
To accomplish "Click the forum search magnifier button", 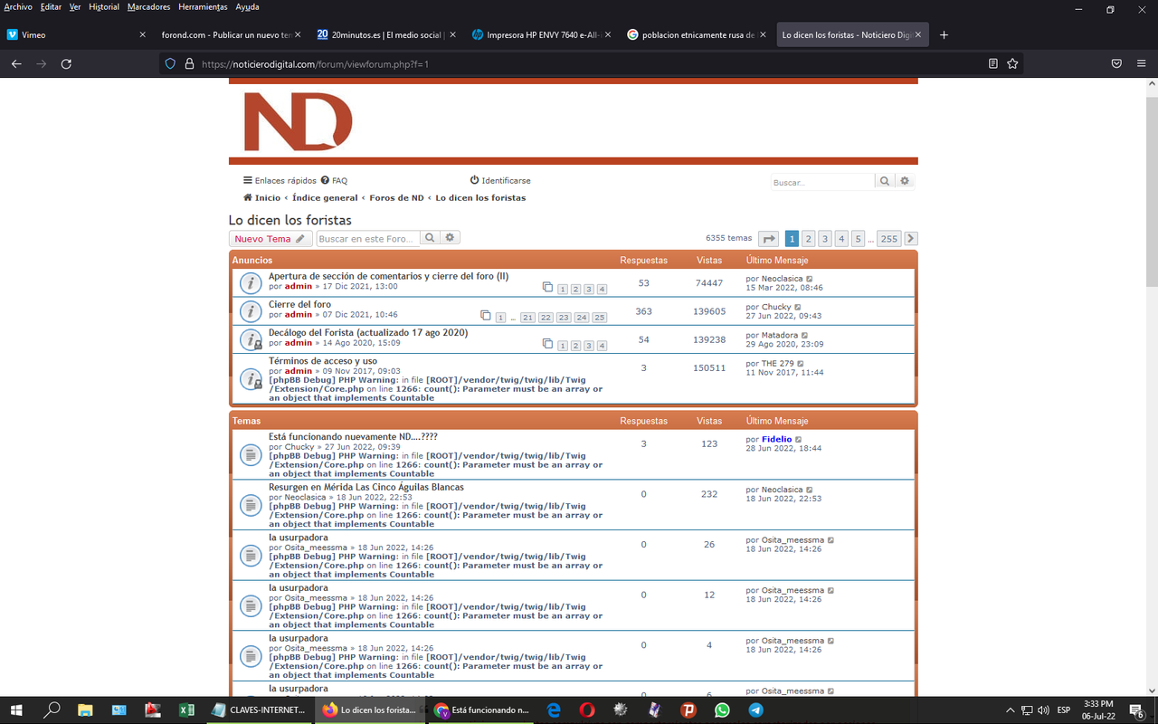I will [431, 238].
